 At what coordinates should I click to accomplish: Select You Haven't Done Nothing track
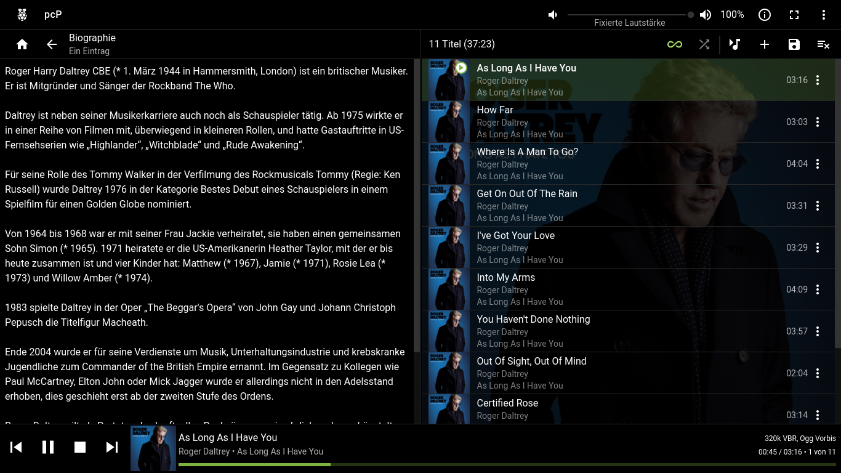click(x=628, y=331)
